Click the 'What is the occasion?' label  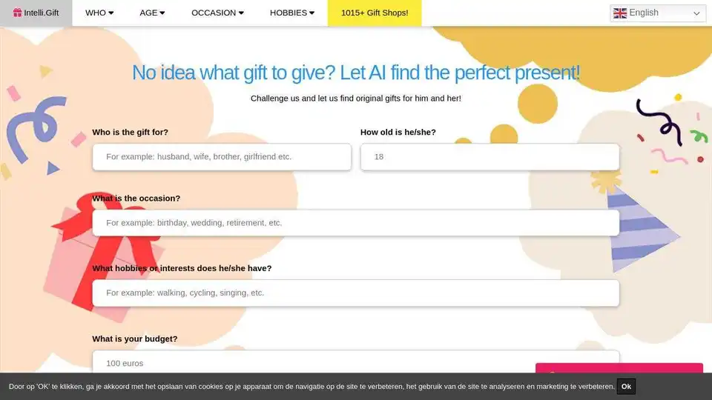[136, 199]
